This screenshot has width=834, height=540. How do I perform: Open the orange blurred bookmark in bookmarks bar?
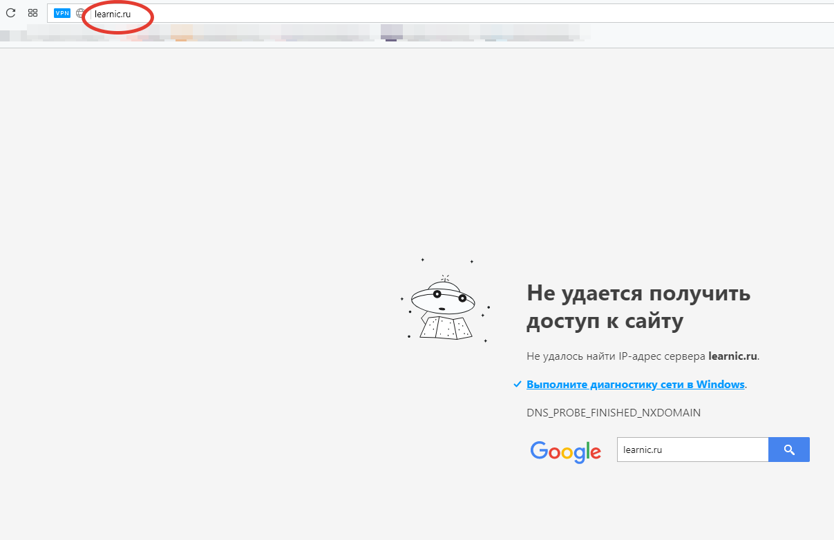point(181,32)
